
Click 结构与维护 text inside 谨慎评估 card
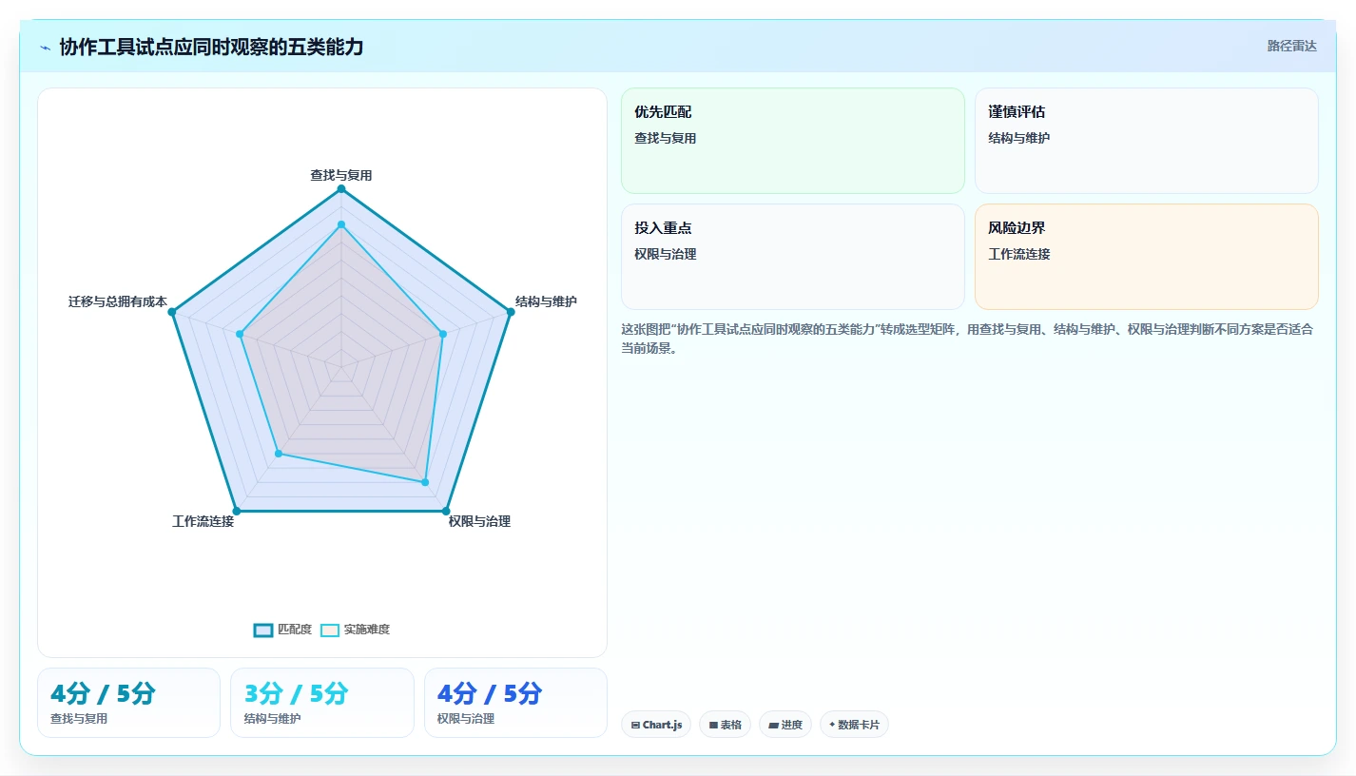coord(1019,138)
